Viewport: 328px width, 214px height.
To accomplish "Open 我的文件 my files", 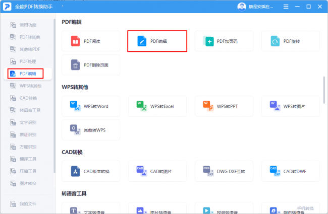I will tap(28, 204).
